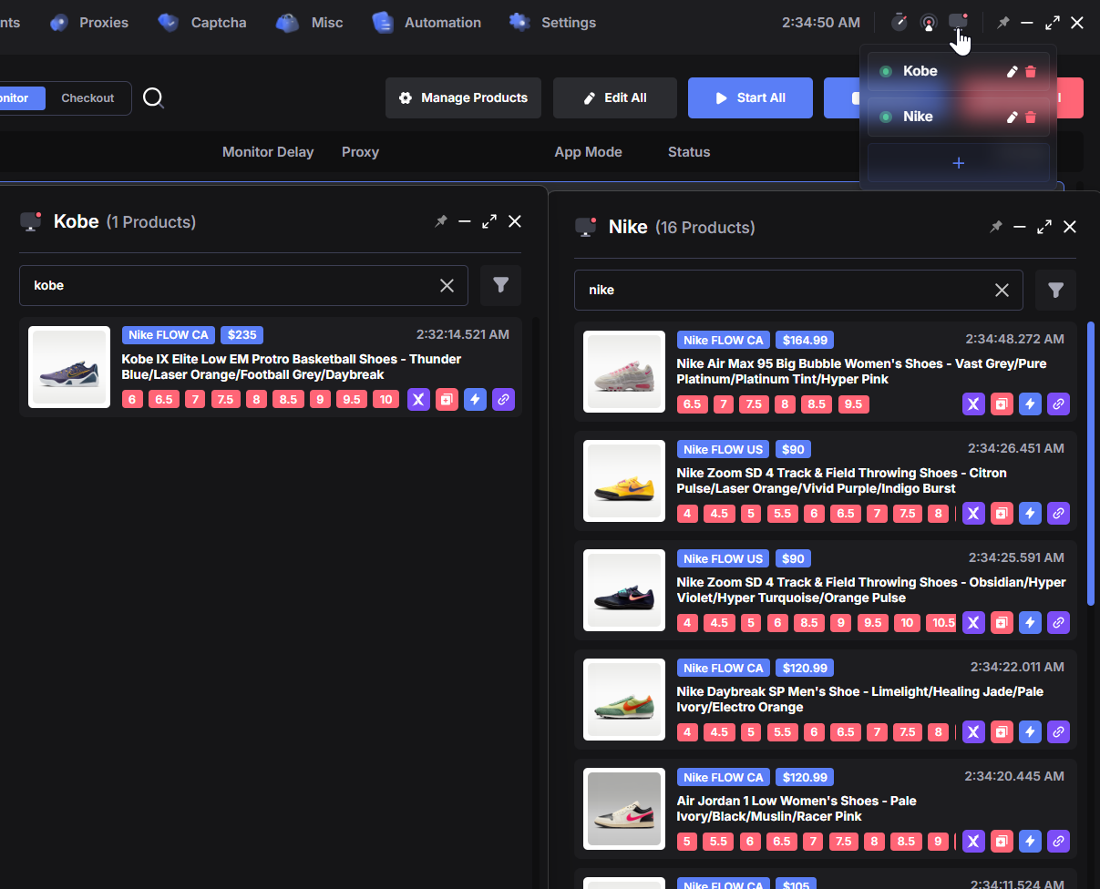Copy icon on Kobe IX Elite product

pos(447,399)
